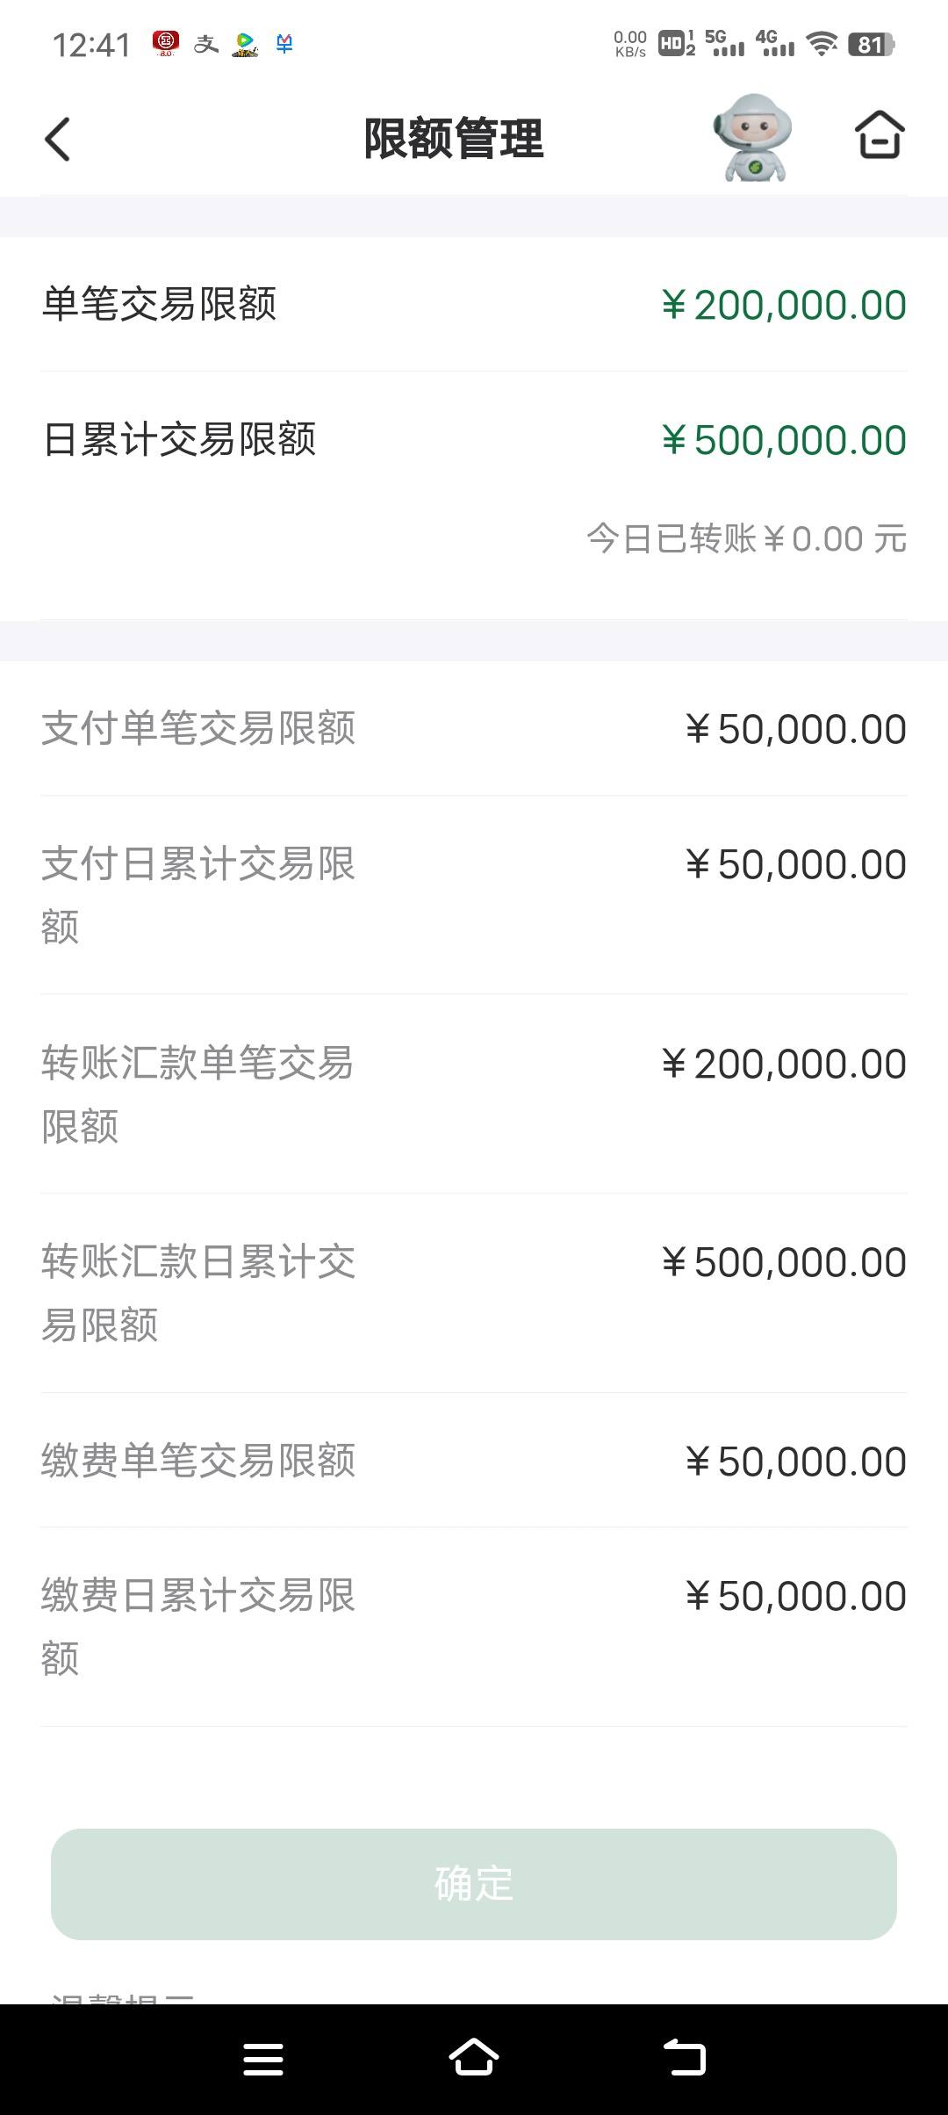Select the 转账汇款单笔交易限额 row
Screen dimensions: 948x2115
(x=474, y=1094)
